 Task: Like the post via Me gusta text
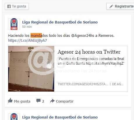click(22, 101)
